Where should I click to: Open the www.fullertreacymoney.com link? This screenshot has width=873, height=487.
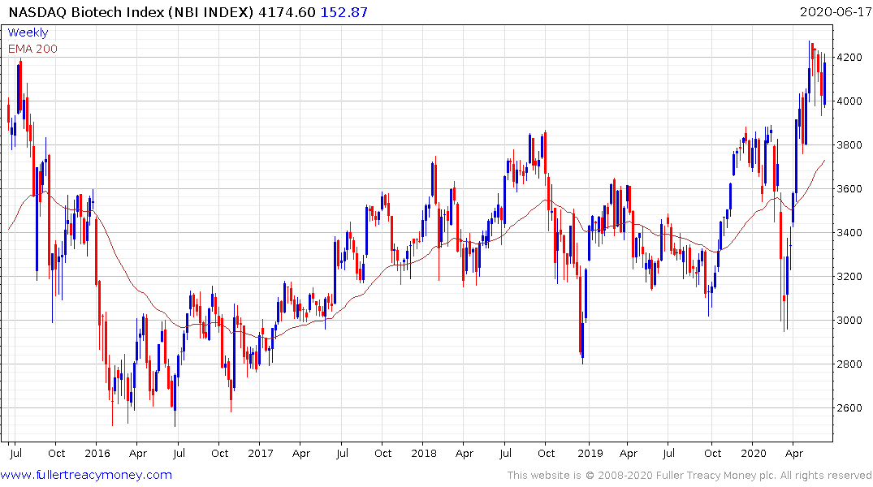86,475
